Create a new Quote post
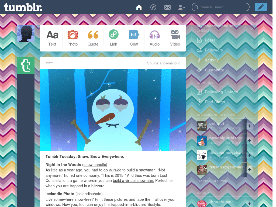The height and width of the screenshot is (207, 276). click(x=93, y=38)
